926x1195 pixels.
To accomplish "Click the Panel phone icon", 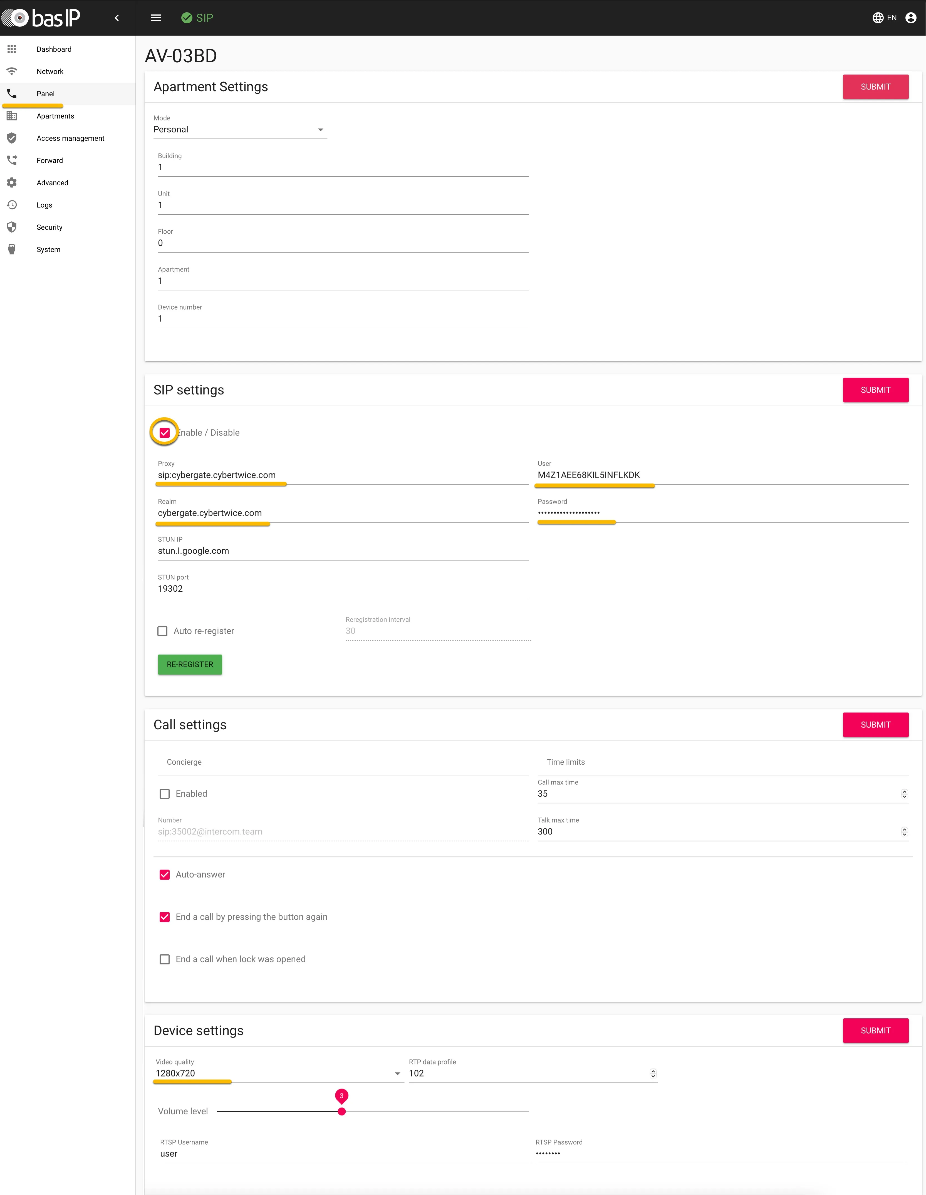I will (x=11, y=93).
